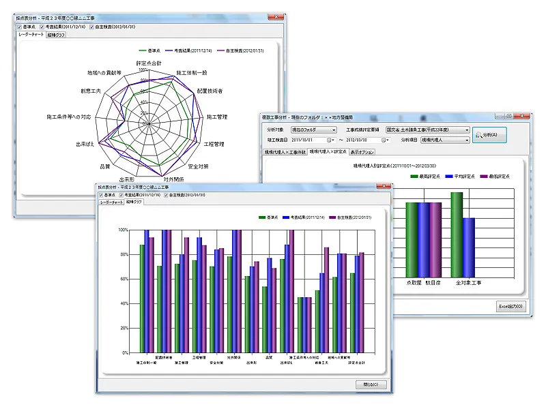
Task: Click blue 考査結果 legend swatch in bar graph
Action: (x=286, y=217)
